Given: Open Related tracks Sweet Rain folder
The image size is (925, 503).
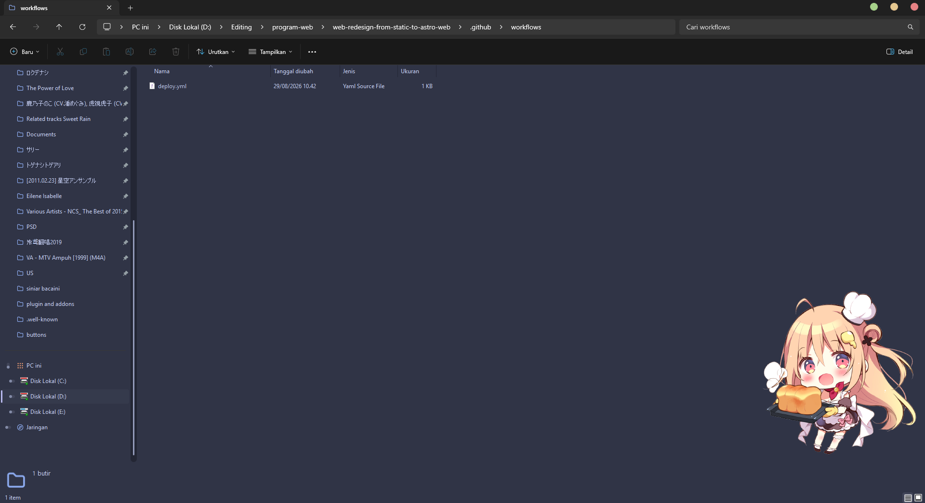Looking at the screenshot, I should click(x=58, y=119).
